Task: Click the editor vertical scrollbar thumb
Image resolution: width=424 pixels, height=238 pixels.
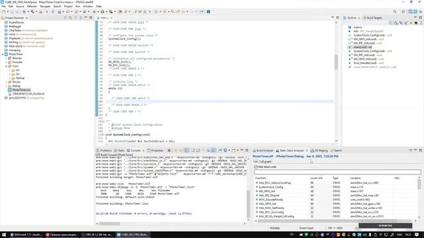Action: [336, 61]
